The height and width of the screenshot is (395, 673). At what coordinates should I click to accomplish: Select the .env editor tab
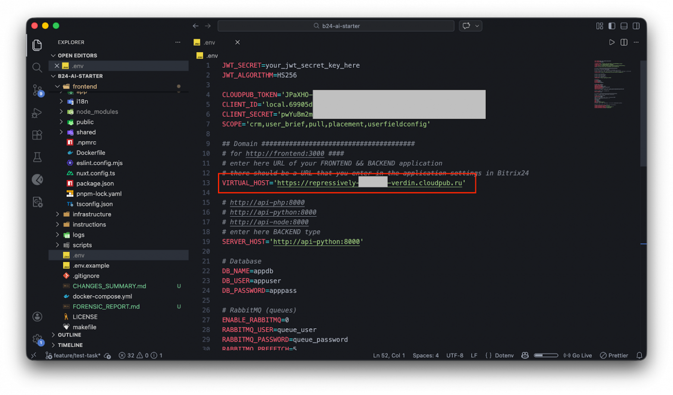coord(210,42)
